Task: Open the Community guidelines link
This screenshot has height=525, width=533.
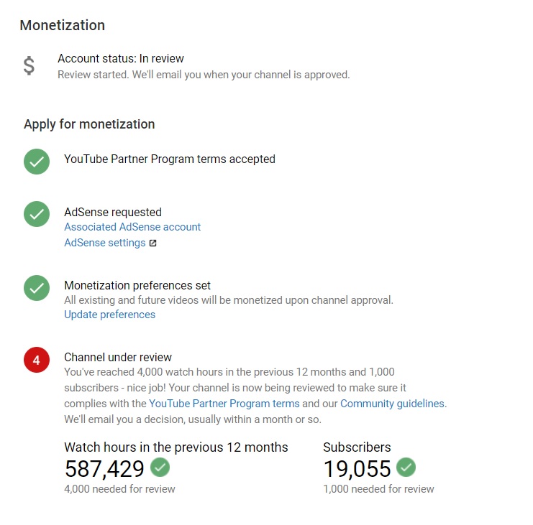Action: (x=392, y=404)
